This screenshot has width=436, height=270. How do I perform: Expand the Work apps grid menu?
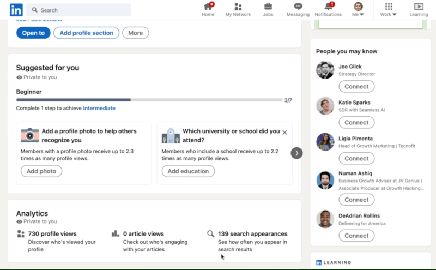click(x=389, y=9)
